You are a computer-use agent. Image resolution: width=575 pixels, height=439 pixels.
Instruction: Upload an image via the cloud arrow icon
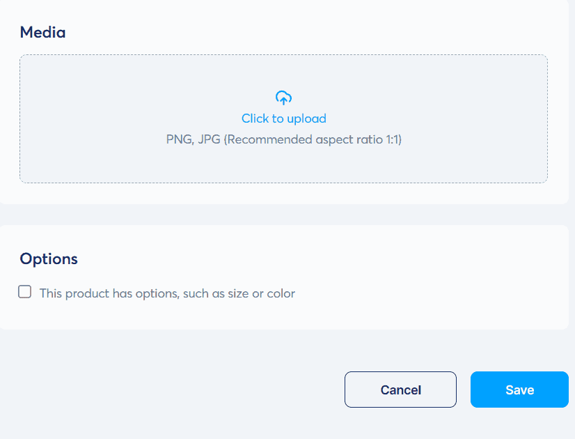(x=283, y=98)
